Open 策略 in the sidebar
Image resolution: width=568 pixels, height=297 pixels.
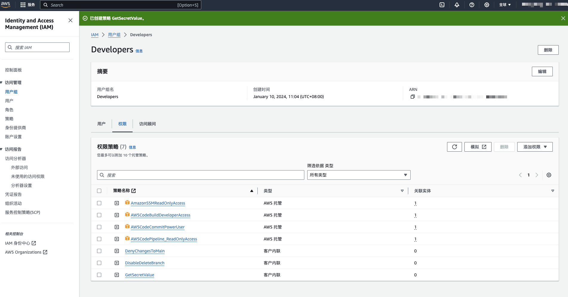point(9,119)
